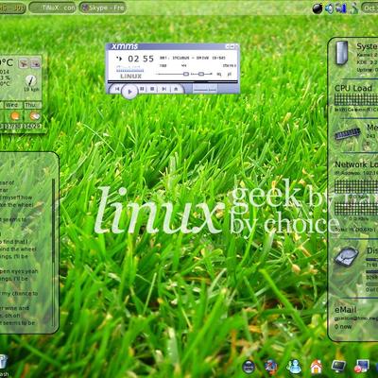This screenshot has width=378, height=378.
Task: Start playback with the XMMS play button
Action: tap(129, 92)
